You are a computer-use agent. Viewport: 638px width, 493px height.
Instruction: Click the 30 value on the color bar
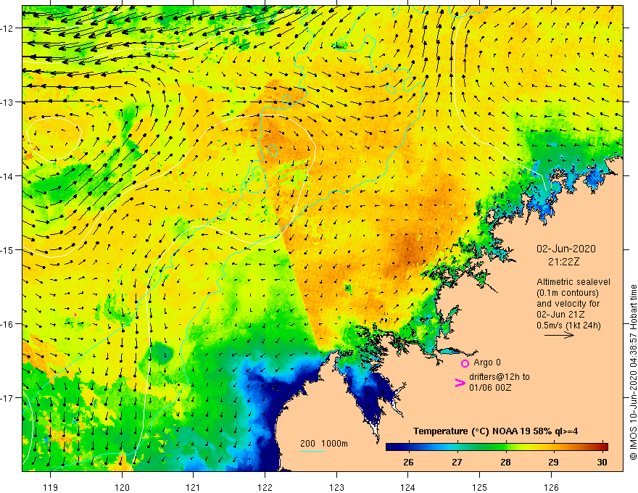(602, 462)
